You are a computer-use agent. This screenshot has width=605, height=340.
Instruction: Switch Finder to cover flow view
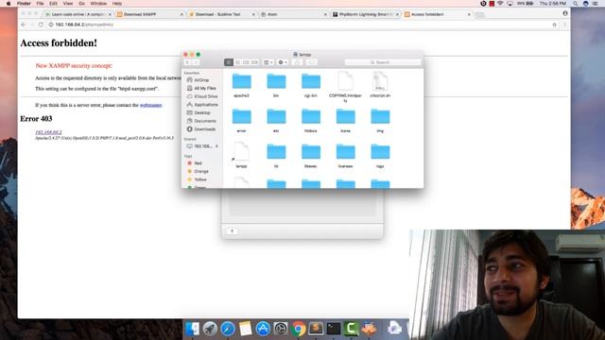(x=254, y=62)
